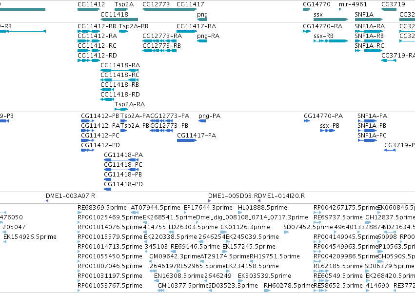Click the CG14770-PA protein label
Viewport: 415px width, 293px height.
[x=323, y=116]
